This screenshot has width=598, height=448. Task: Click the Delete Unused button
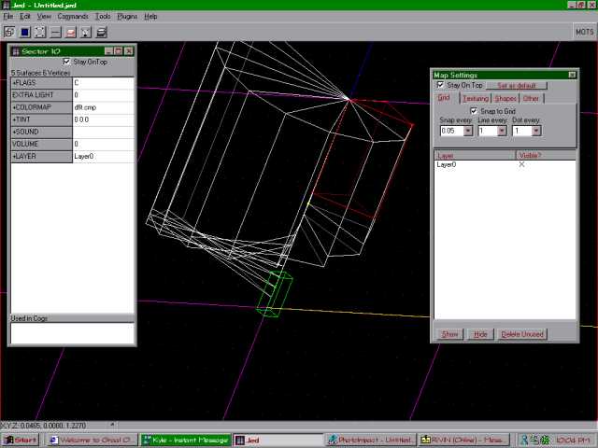pos(522,334)
